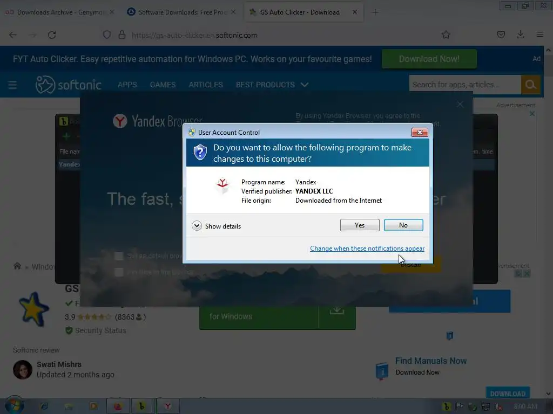The image size is (553, 414).
Task: Bookmark this page with star icon
Action: (446, 34)
